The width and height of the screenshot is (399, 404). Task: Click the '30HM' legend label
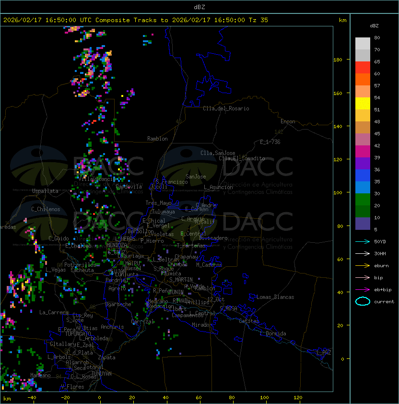[x=380, y=253]
